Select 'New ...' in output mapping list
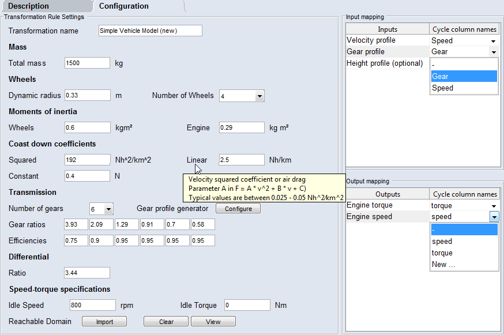Screen dimensions: 504x335 pyautogui.click(x=464, y=265)
